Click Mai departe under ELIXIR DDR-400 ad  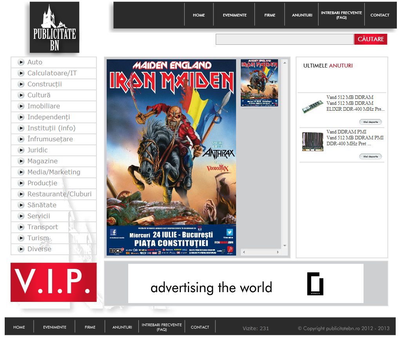coord(371,122)
